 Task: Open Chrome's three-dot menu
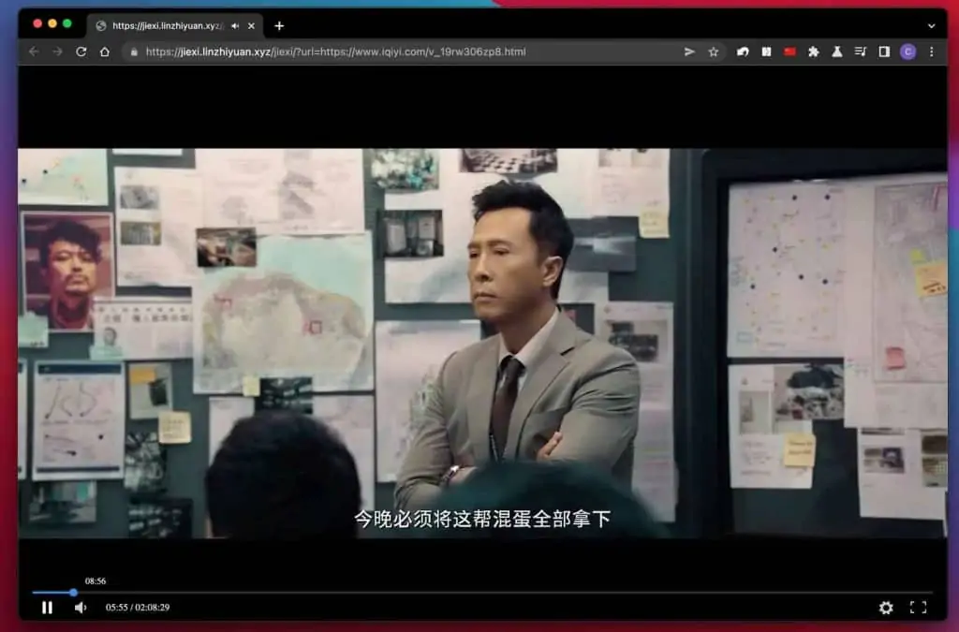932,51
